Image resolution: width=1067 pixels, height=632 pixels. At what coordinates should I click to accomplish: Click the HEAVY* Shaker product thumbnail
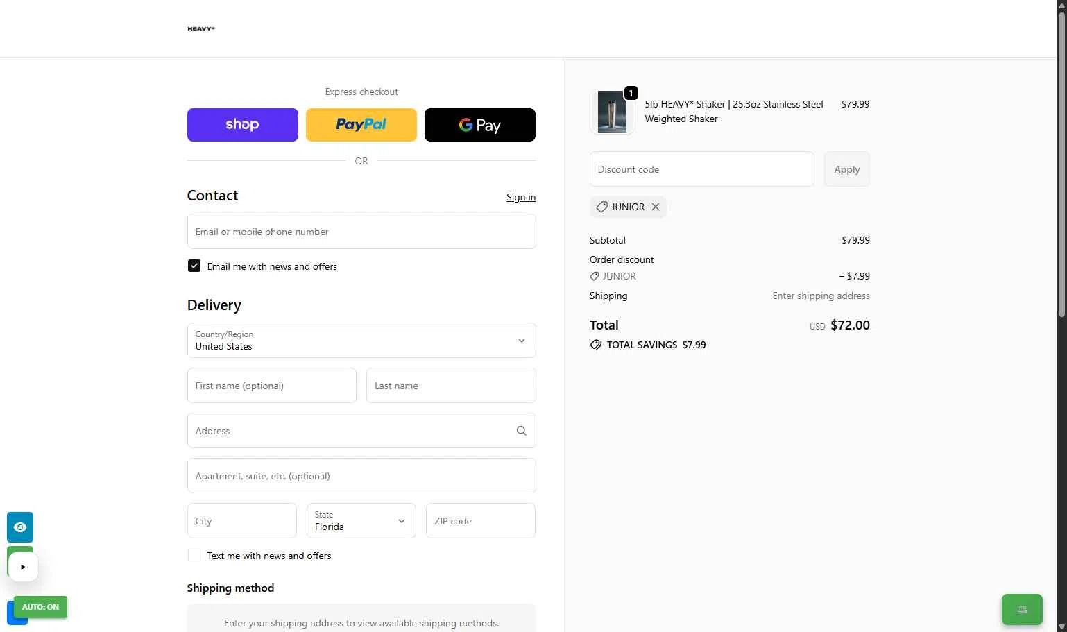pos(612,112)
